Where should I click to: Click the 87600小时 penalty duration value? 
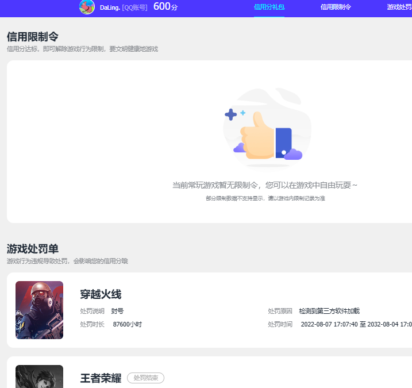click(x=128, y=324)
